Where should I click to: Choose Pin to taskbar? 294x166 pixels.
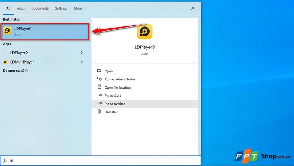point(144,104)
